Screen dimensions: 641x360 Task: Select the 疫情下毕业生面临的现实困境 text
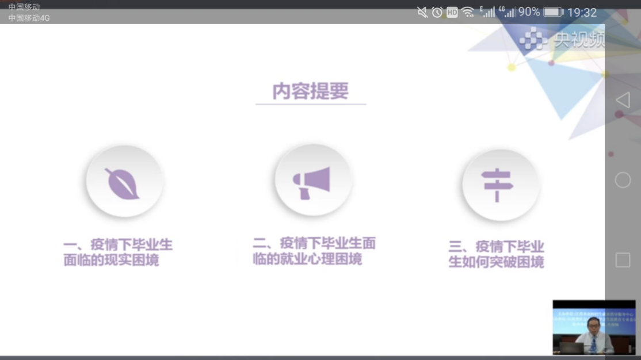[x=117, y=252]
